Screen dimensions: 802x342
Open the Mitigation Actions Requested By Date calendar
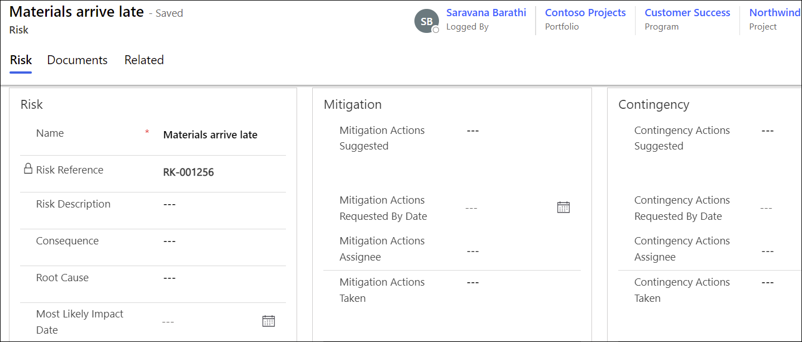coord(564,208)
